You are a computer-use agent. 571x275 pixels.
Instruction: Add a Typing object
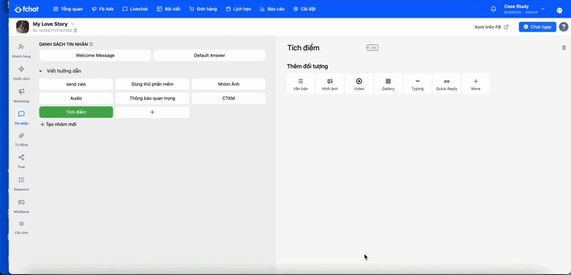coord(418,84)
